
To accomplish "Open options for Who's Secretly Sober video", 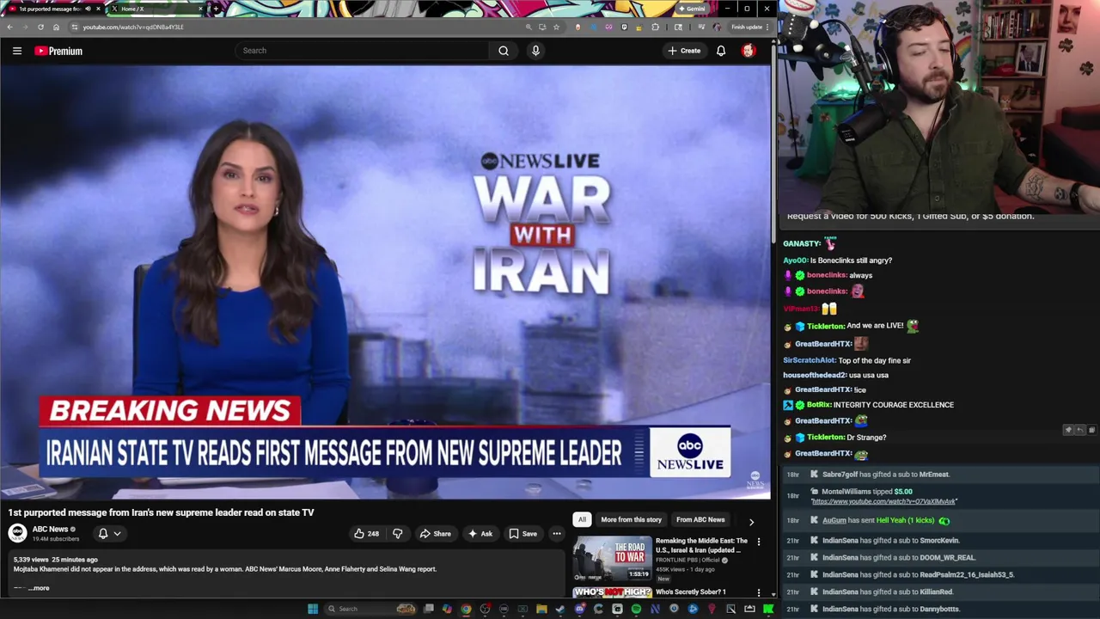I will tap(758, 592).
